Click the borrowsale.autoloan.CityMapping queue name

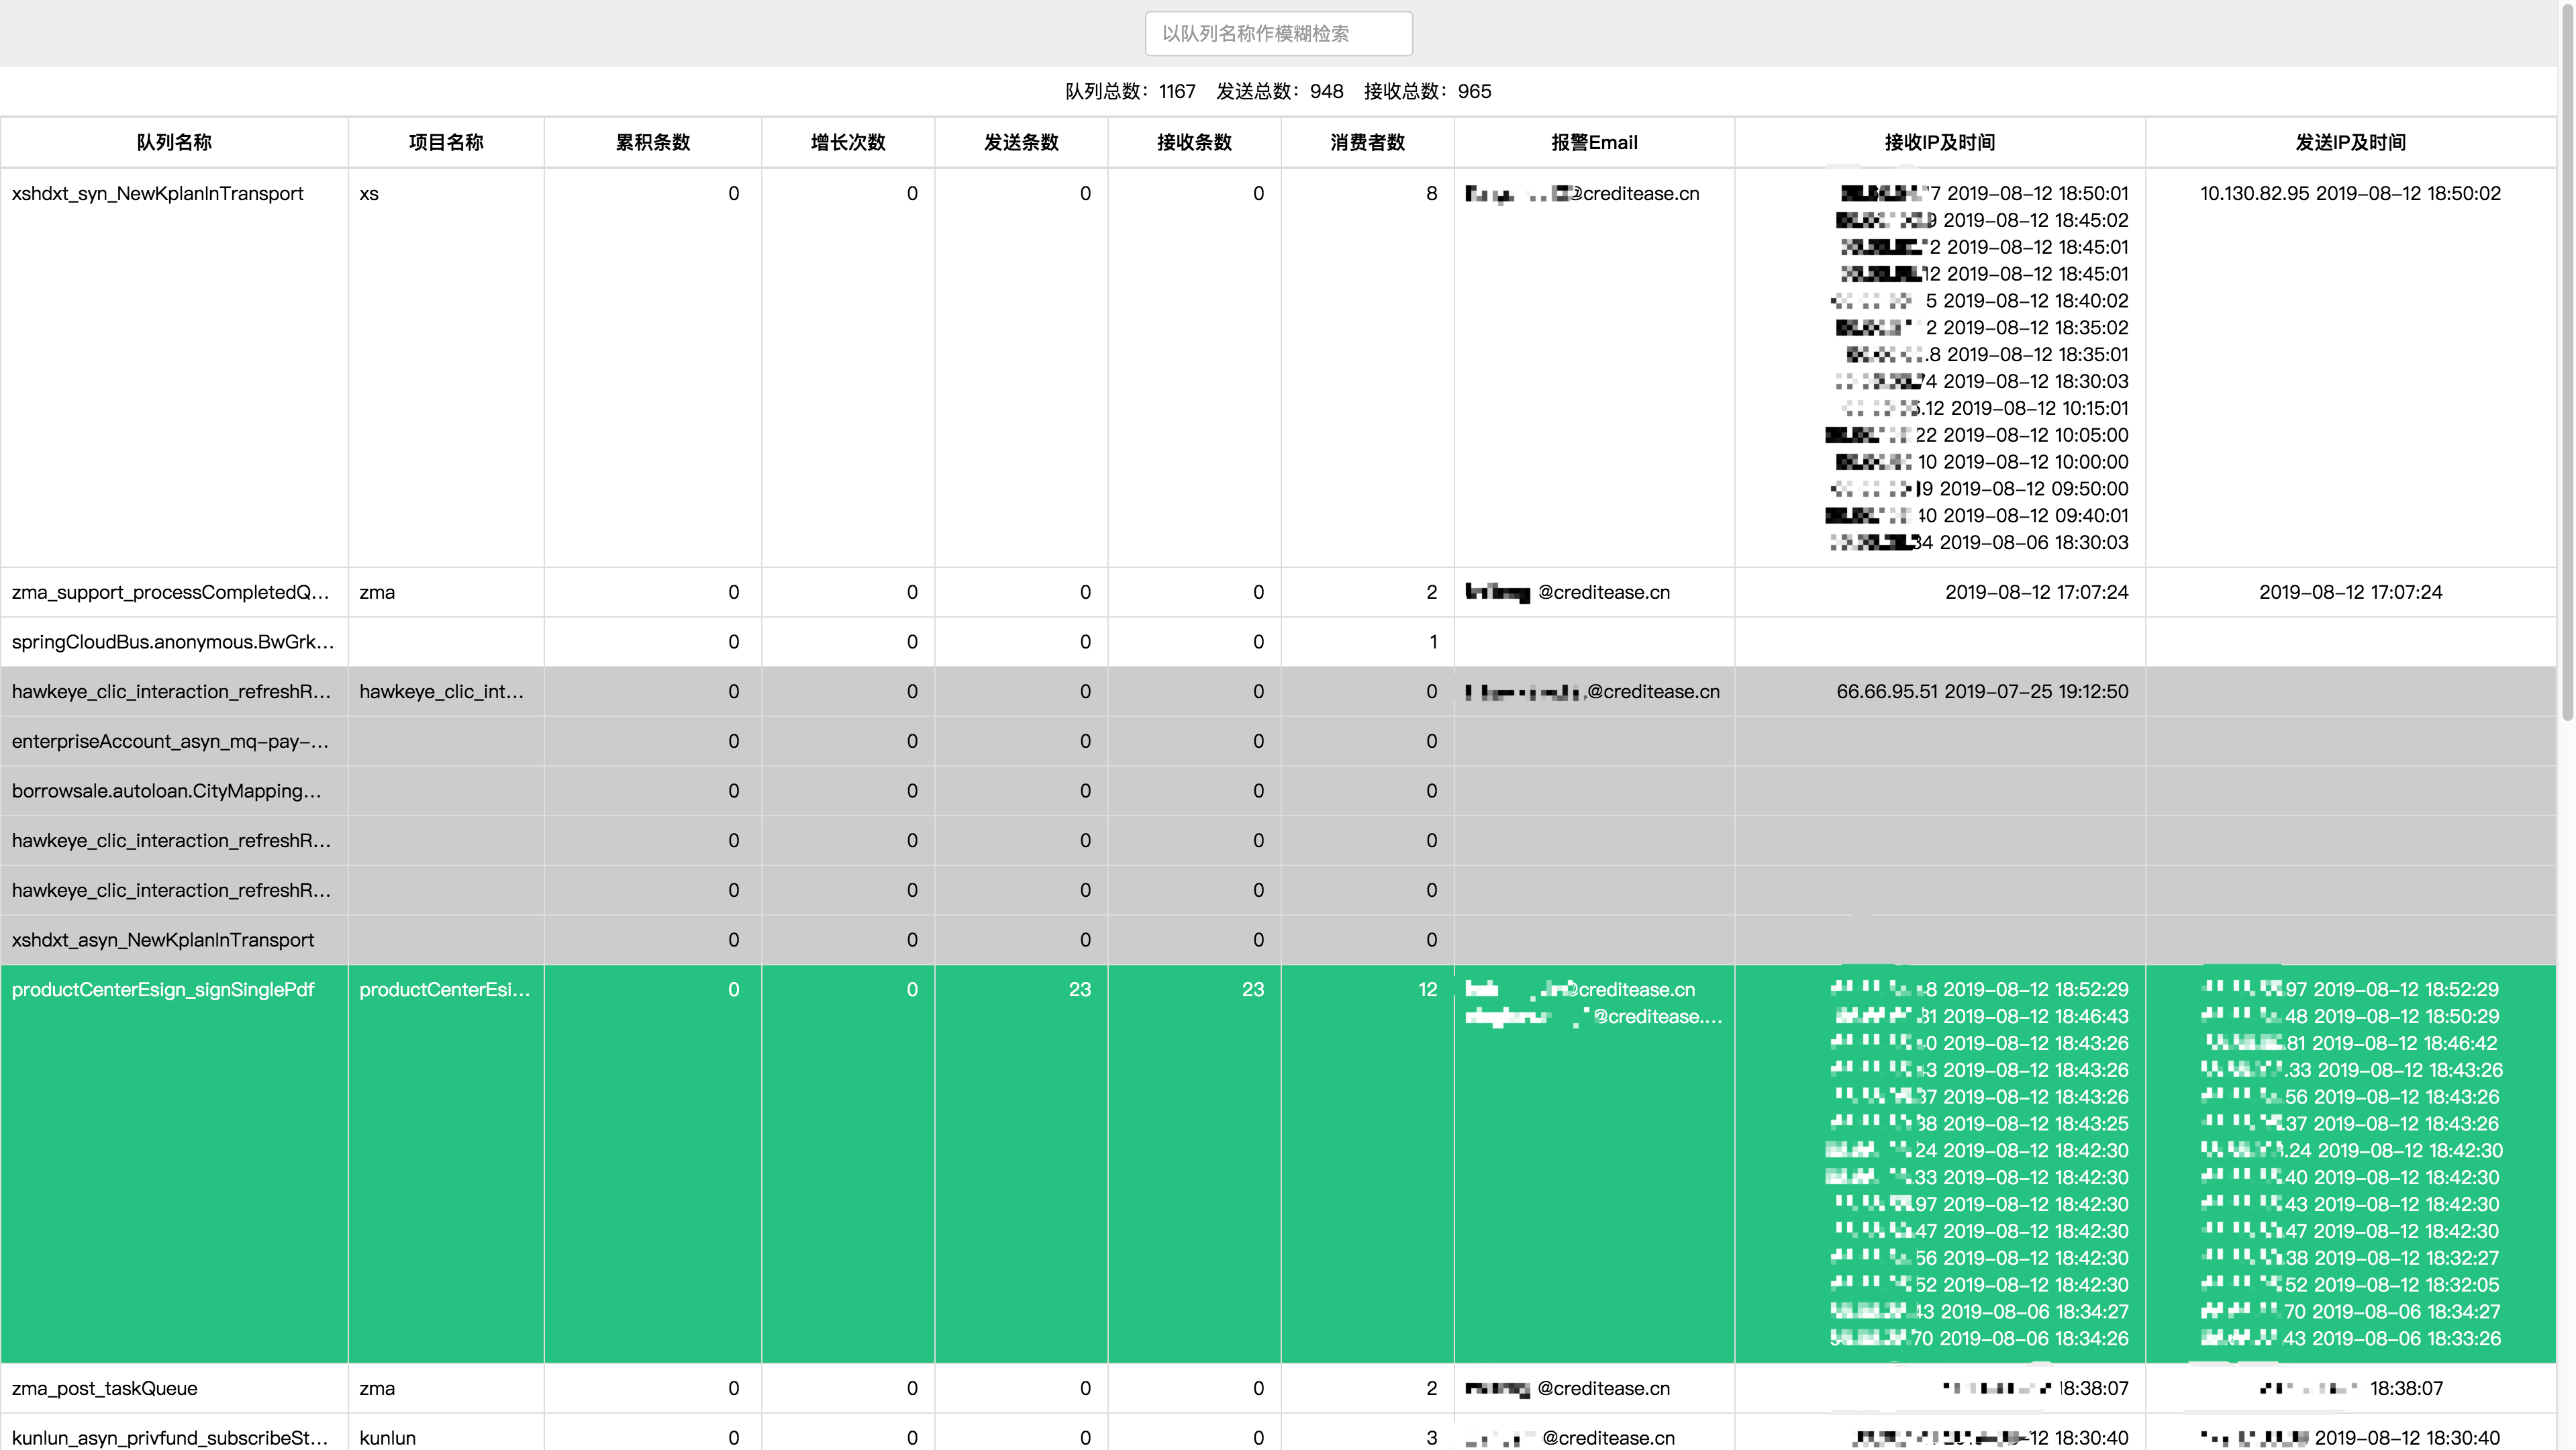(x=167, y=791)
